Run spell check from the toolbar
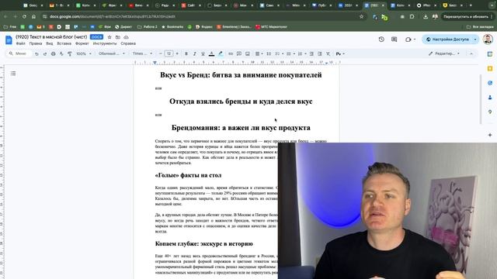497x279 pixels. 61,53
